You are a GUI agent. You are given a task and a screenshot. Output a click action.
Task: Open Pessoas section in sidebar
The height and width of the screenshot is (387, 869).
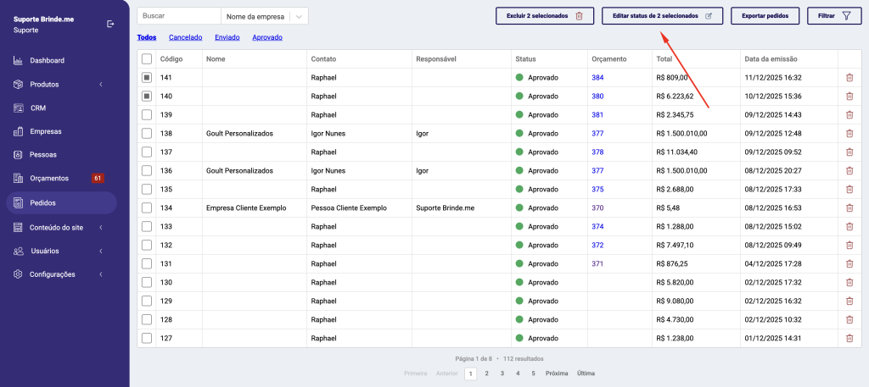[x=43, y=155]
